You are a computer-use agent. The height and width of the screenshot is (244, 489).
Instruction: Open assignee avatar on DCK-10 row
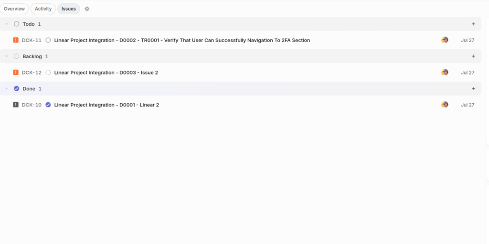(x=445, y=105)
